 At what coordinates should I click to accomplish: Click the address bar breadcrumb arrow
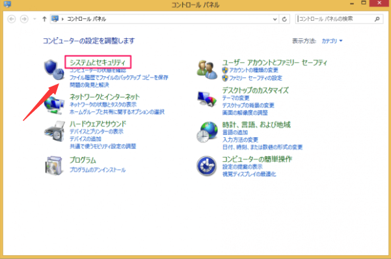(62, 19)
